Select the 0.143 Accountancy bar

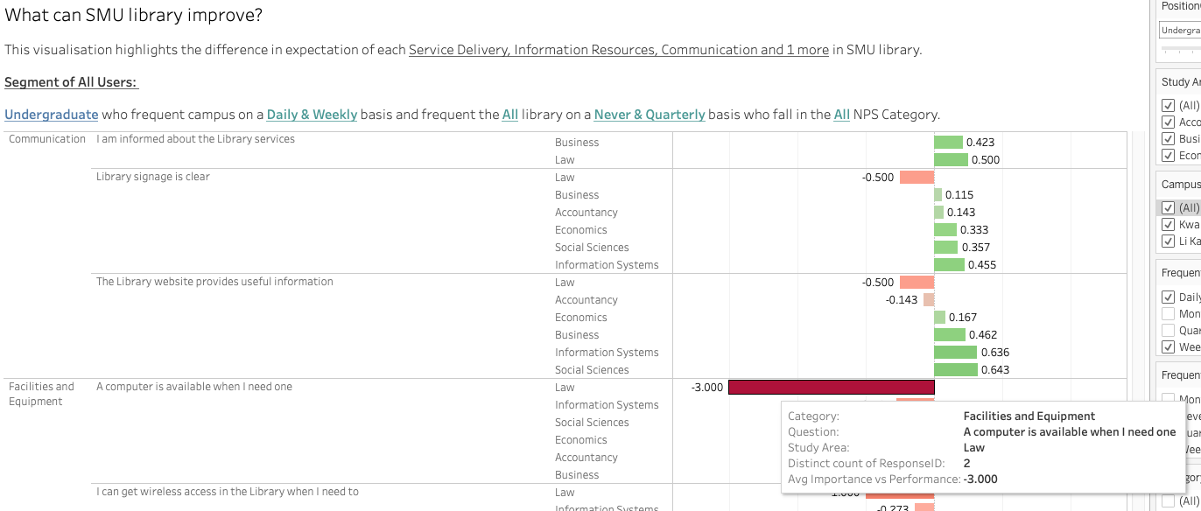(938, 213)
